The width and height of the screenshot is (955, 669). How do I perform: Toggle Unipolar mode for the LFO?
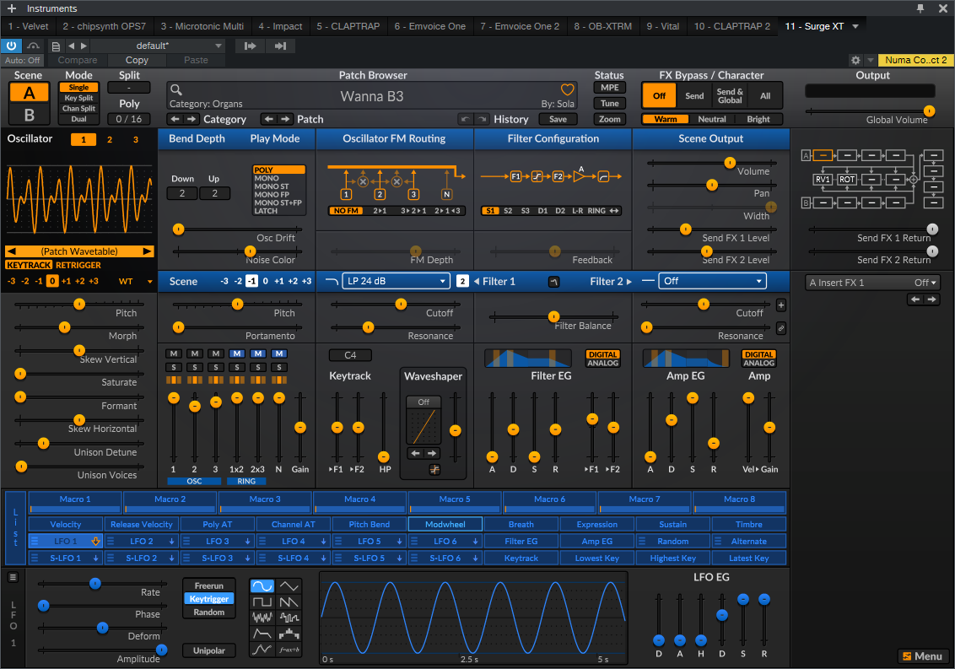208,650
